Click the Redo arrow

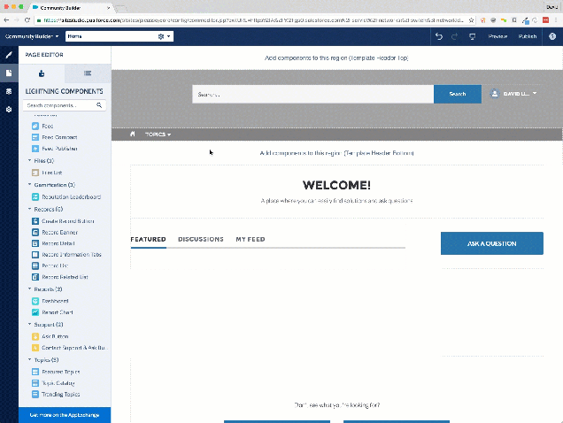pos(455,36)
